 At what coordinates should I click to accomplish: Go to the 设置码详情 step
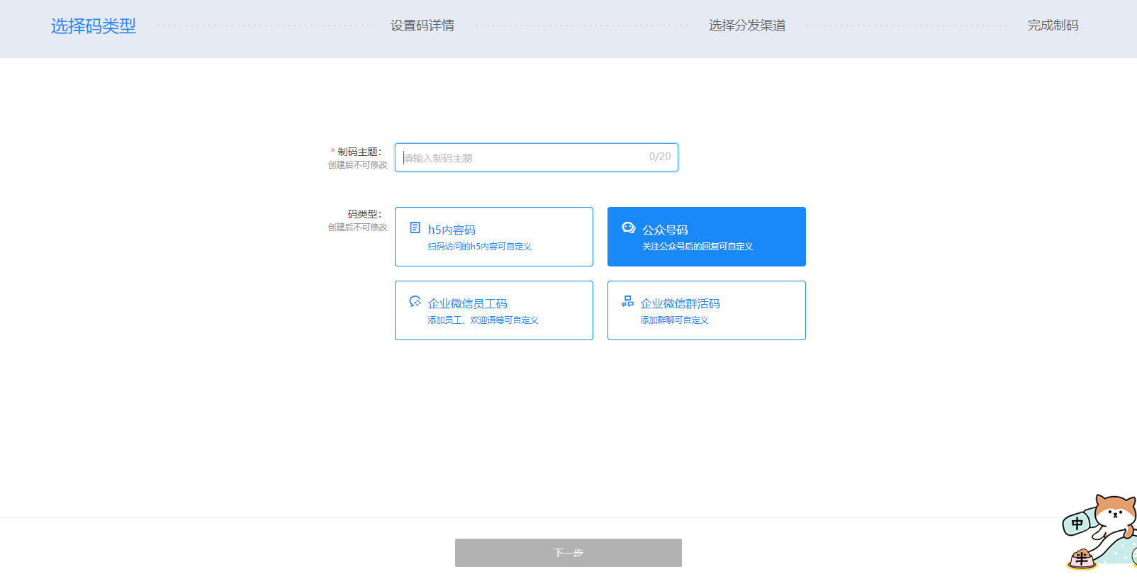point(422,26)
